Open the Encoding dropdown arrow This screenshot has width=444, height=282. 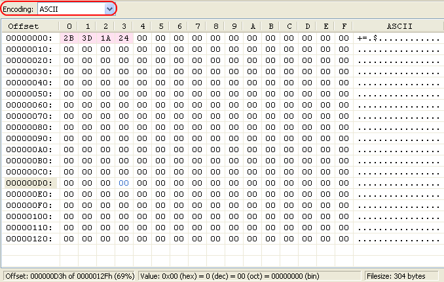click(109, 9)
